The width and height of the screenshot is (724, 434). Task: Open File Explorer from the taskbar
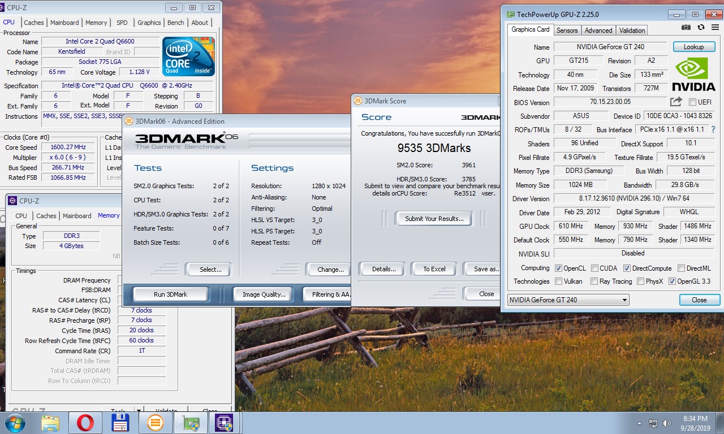[50, 423]
